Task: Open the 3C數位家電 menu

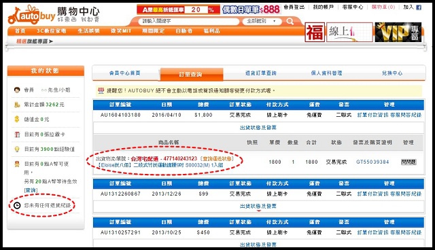Action: pyautogui.click(x=52, y=31)
